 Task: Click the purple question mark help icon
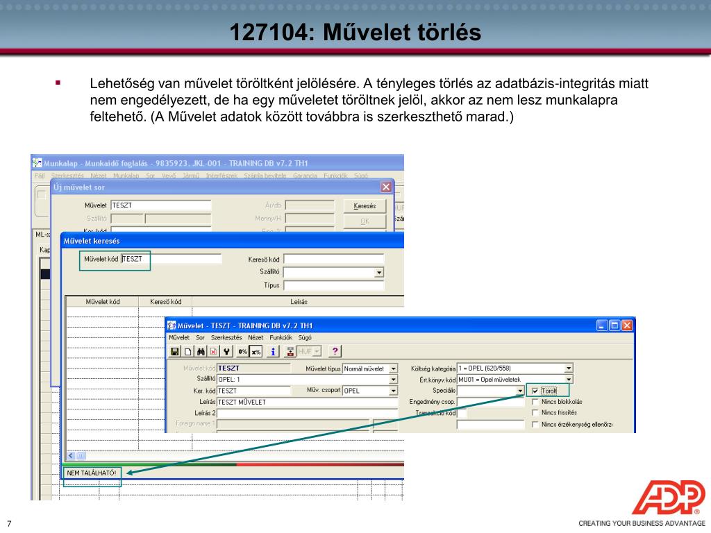[335, 351]
